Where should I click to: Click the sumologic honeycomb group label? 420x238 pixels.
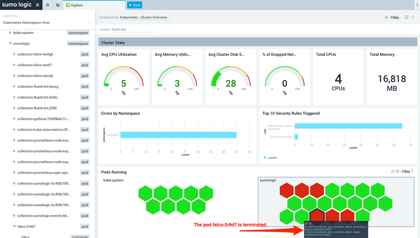tap(268, 180)
